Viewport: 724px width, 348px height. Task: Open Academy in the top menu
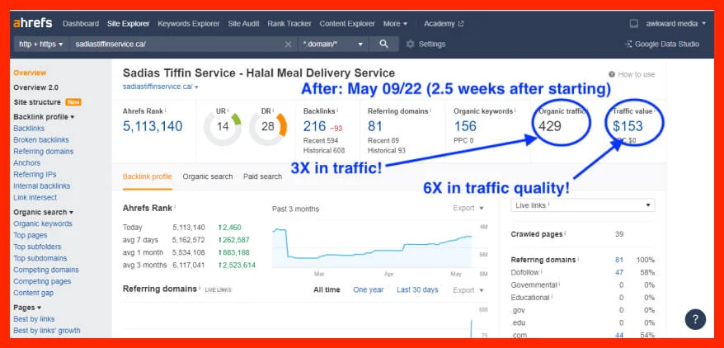(x=440, y=24)
